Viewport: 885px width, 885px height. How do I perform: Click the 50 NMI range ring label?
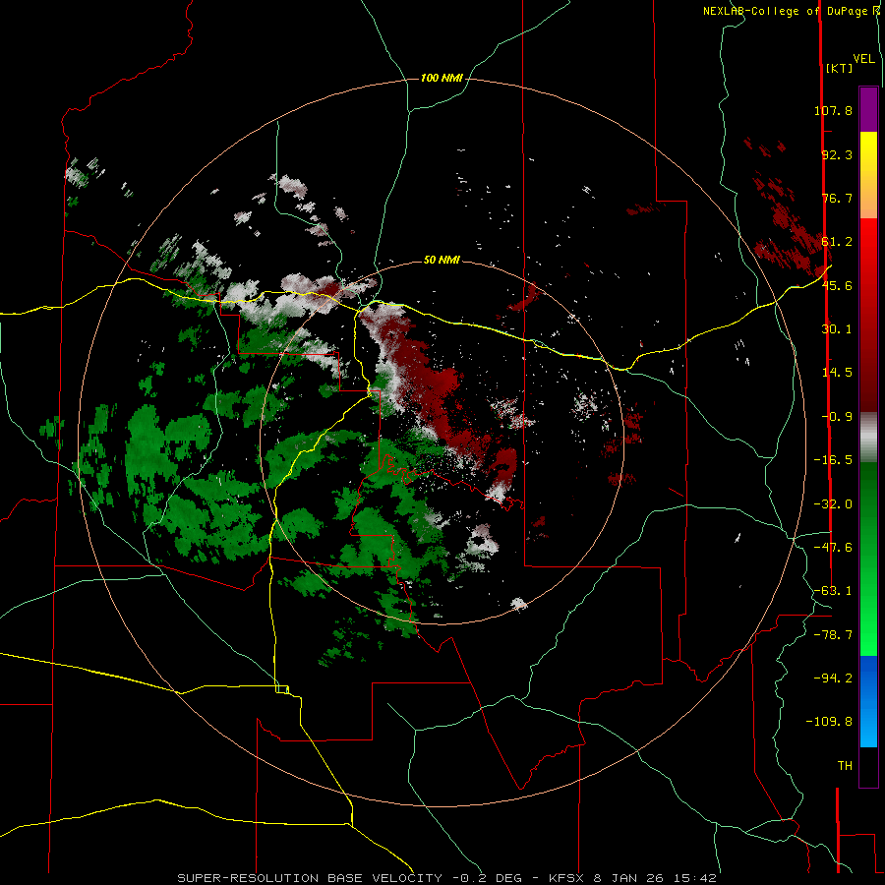tap(442, 260)
